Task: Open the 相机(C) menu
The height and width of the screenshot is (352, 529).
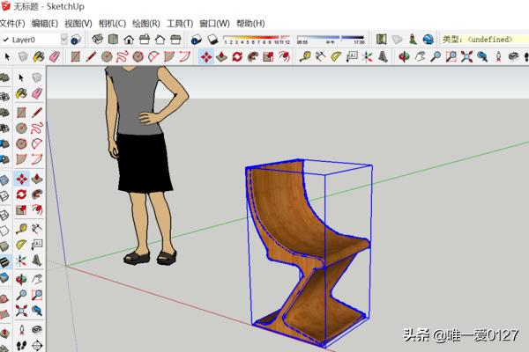Action: (x=111, y=23)
